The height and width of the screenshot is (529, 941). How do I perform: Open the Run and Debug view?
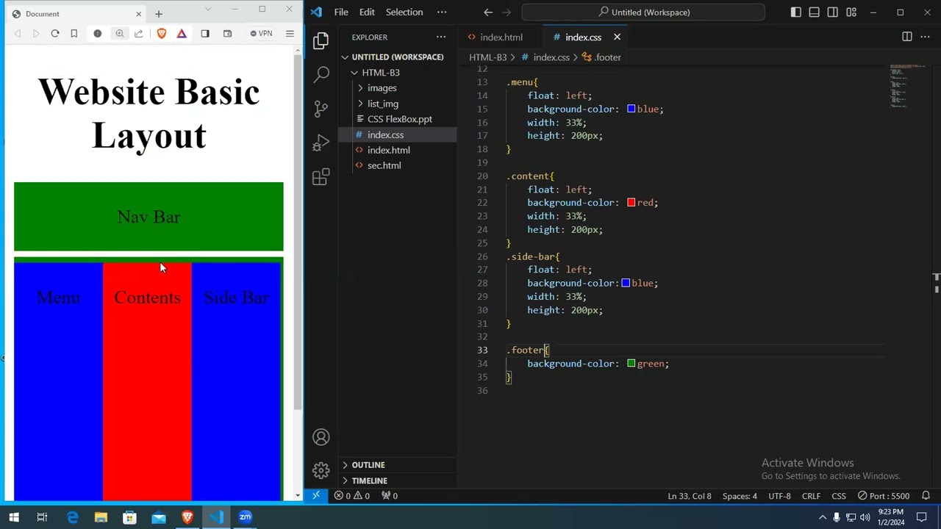[321, 143]
